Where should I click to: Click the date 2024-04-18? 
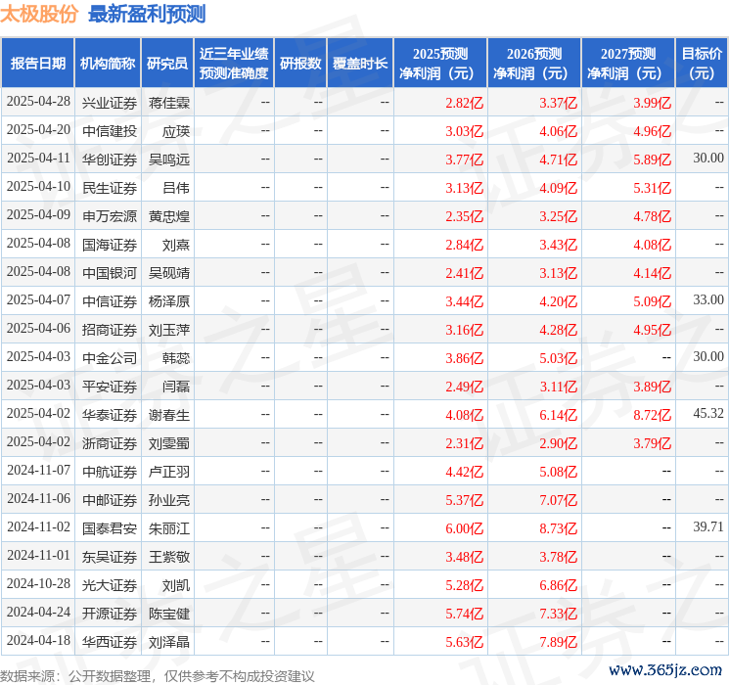click(x=38, y=640)
